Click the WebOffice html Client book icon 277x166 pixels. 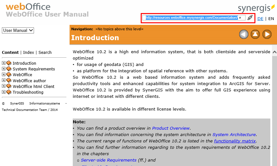coord(9,86)
